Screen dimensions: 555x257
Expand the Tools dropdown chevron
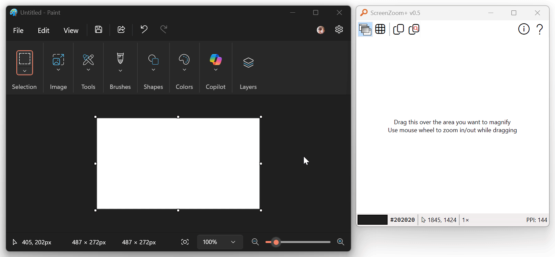88,70
